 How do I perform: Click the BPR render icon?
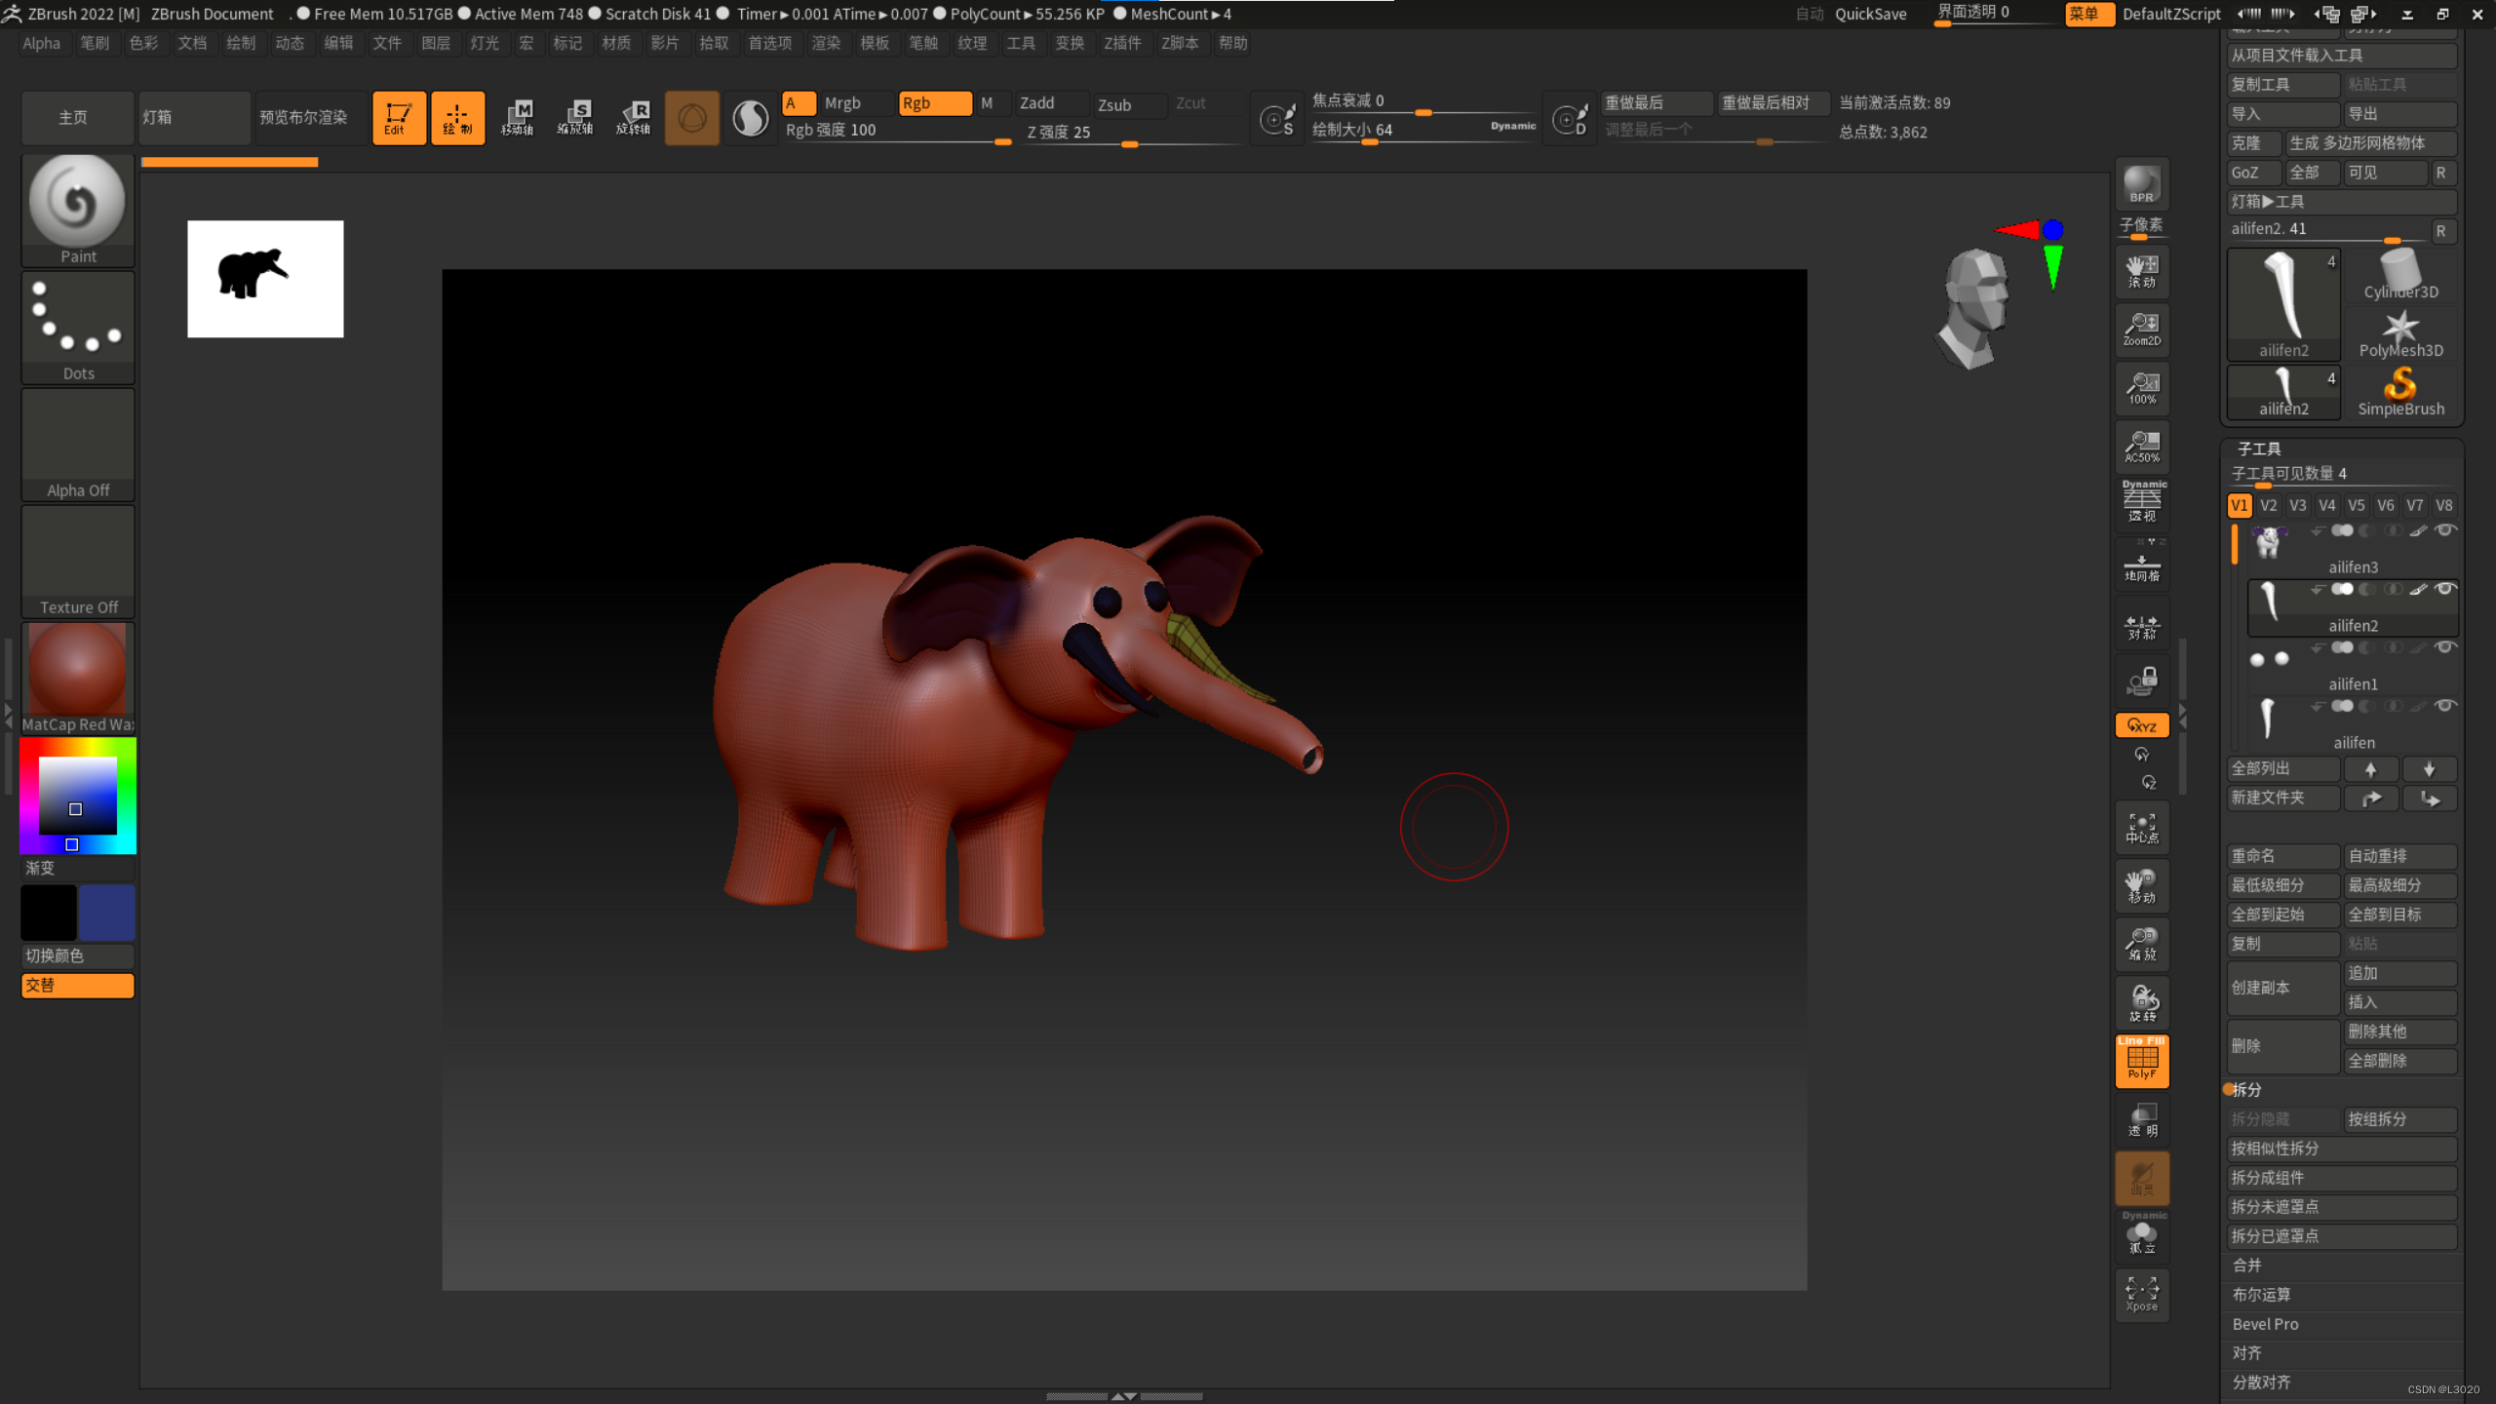(2141, 183)
